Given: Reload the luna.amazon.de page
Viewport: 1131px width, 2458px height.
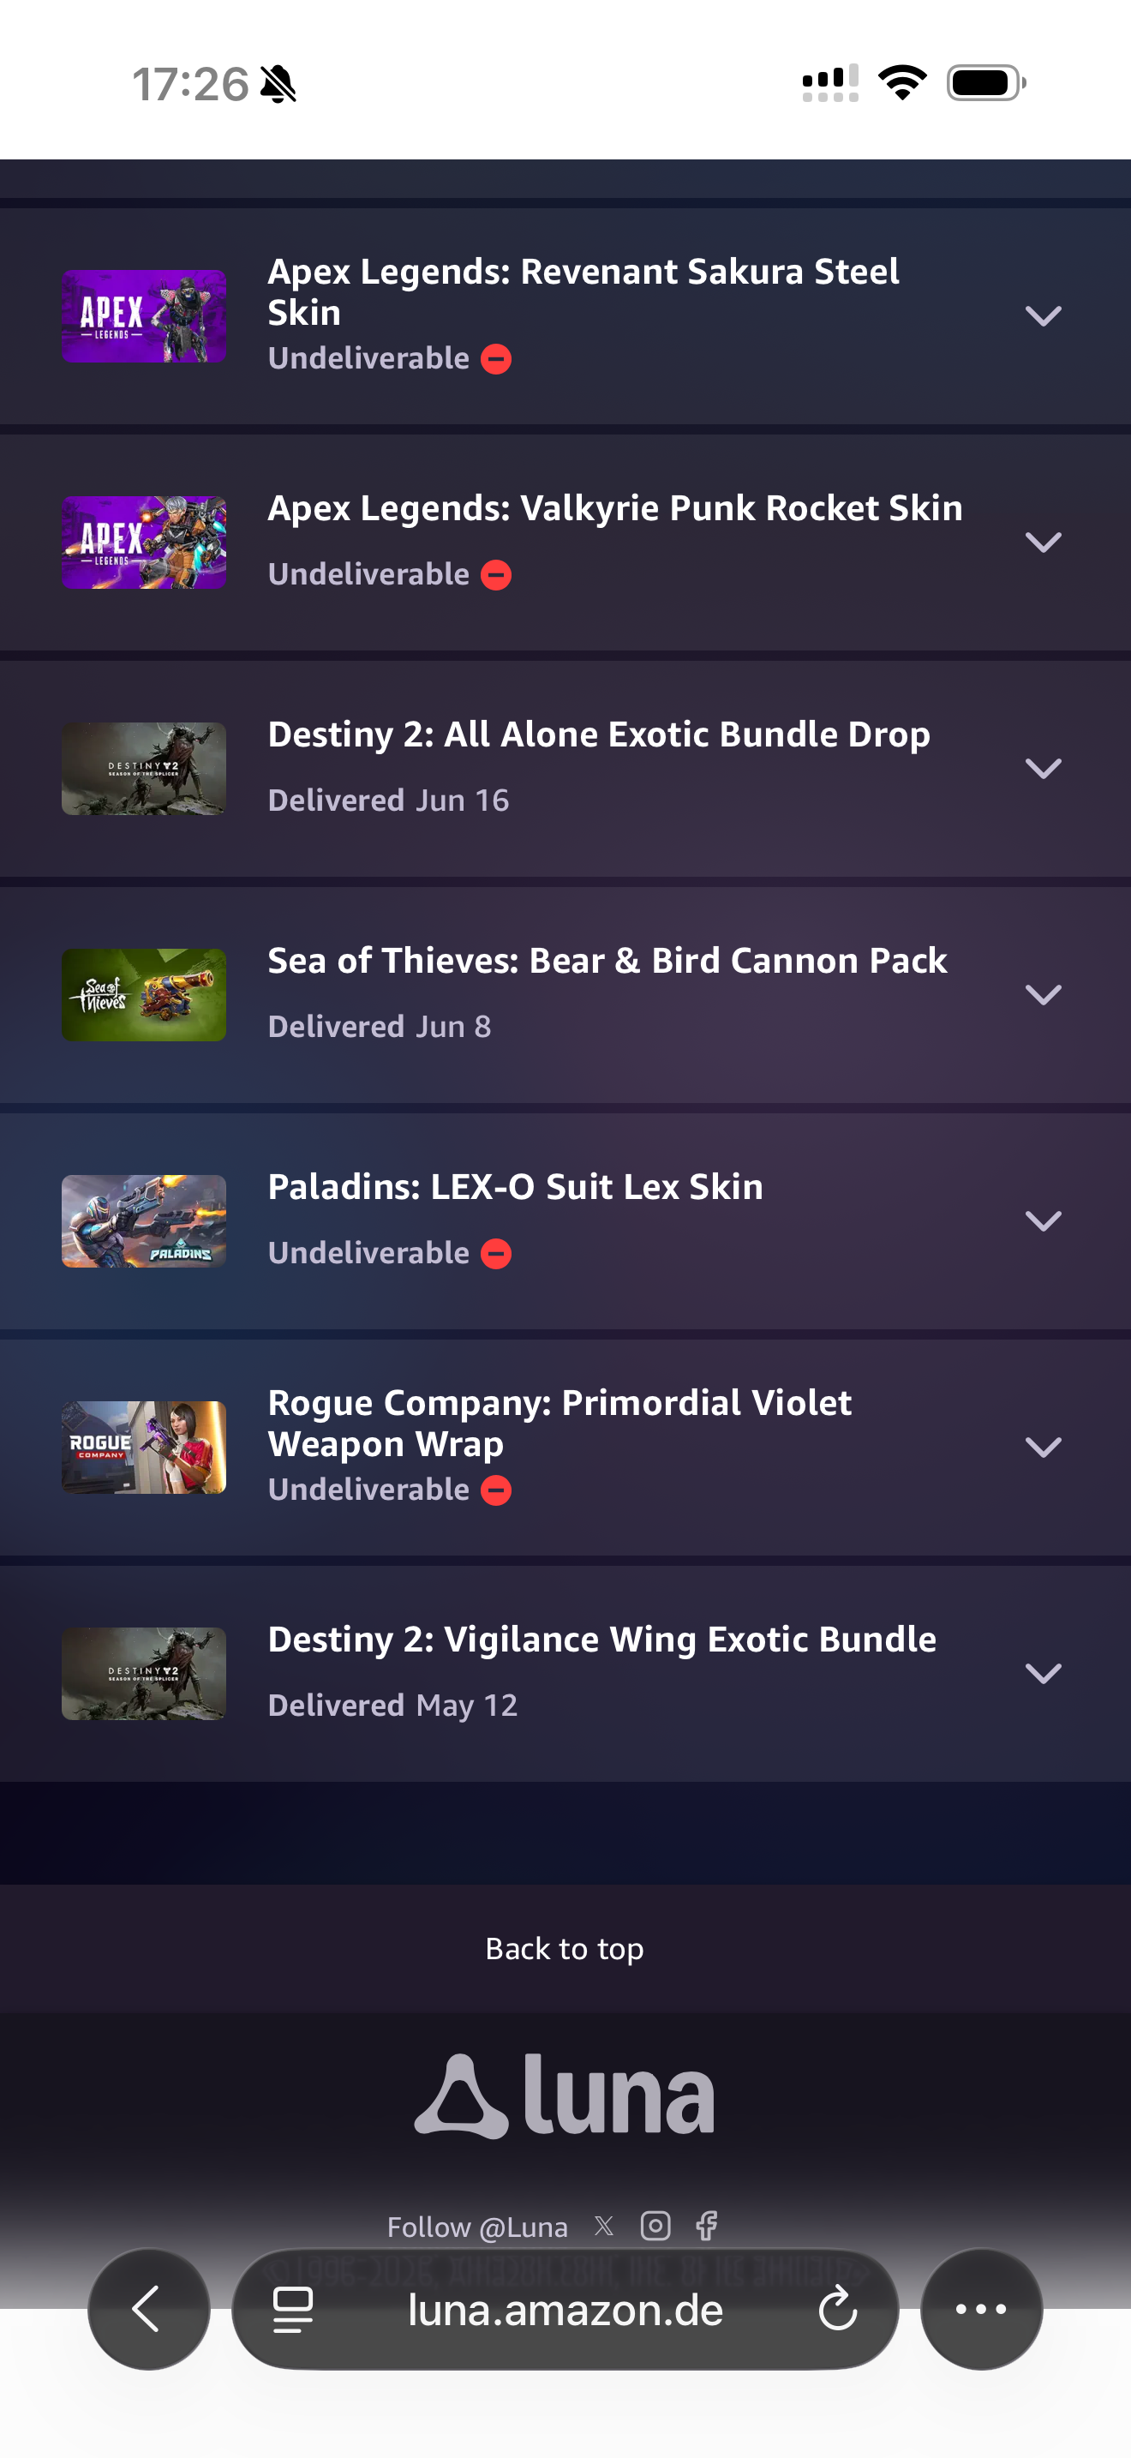Looking at the screenshot, I should (x=837, y=2309).
